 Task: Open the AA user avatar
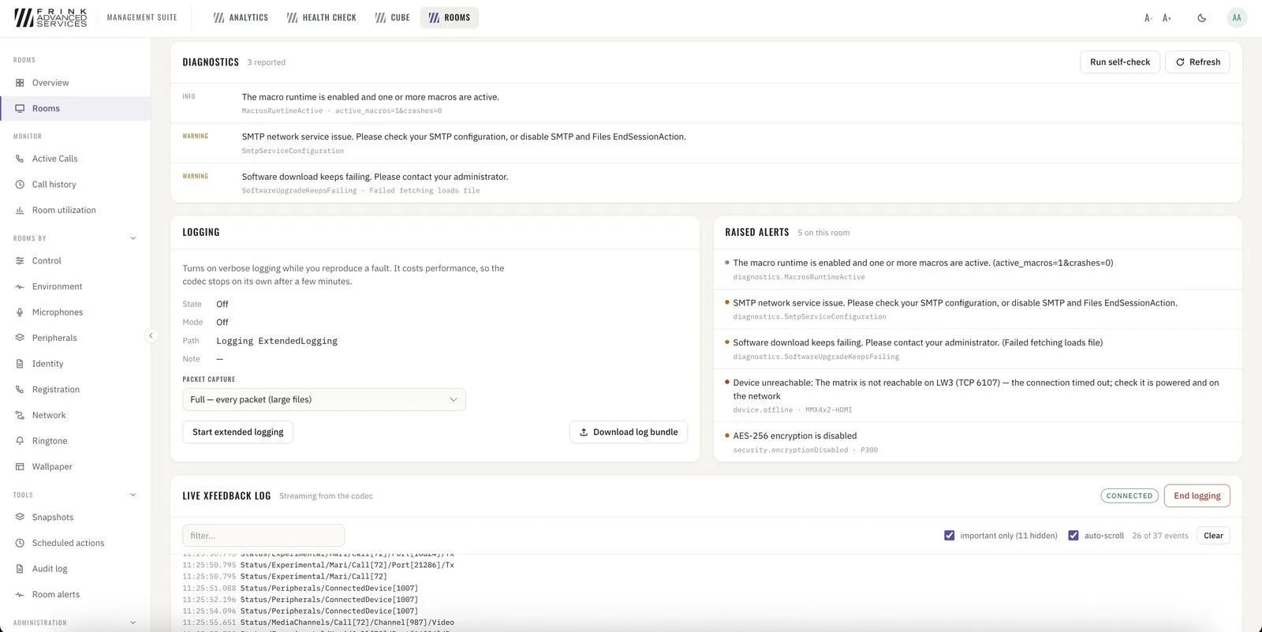pos(1237,17)
